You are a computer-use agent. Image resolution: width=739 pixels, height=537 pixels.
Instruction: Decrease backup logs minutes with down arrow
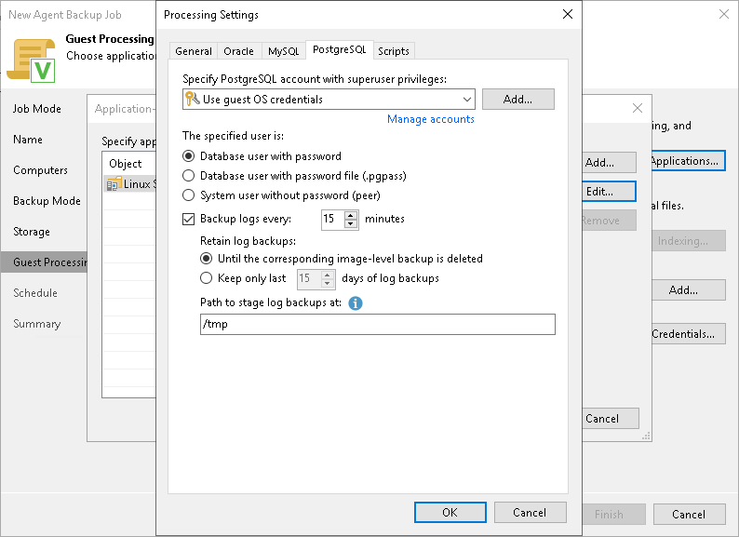351,224
